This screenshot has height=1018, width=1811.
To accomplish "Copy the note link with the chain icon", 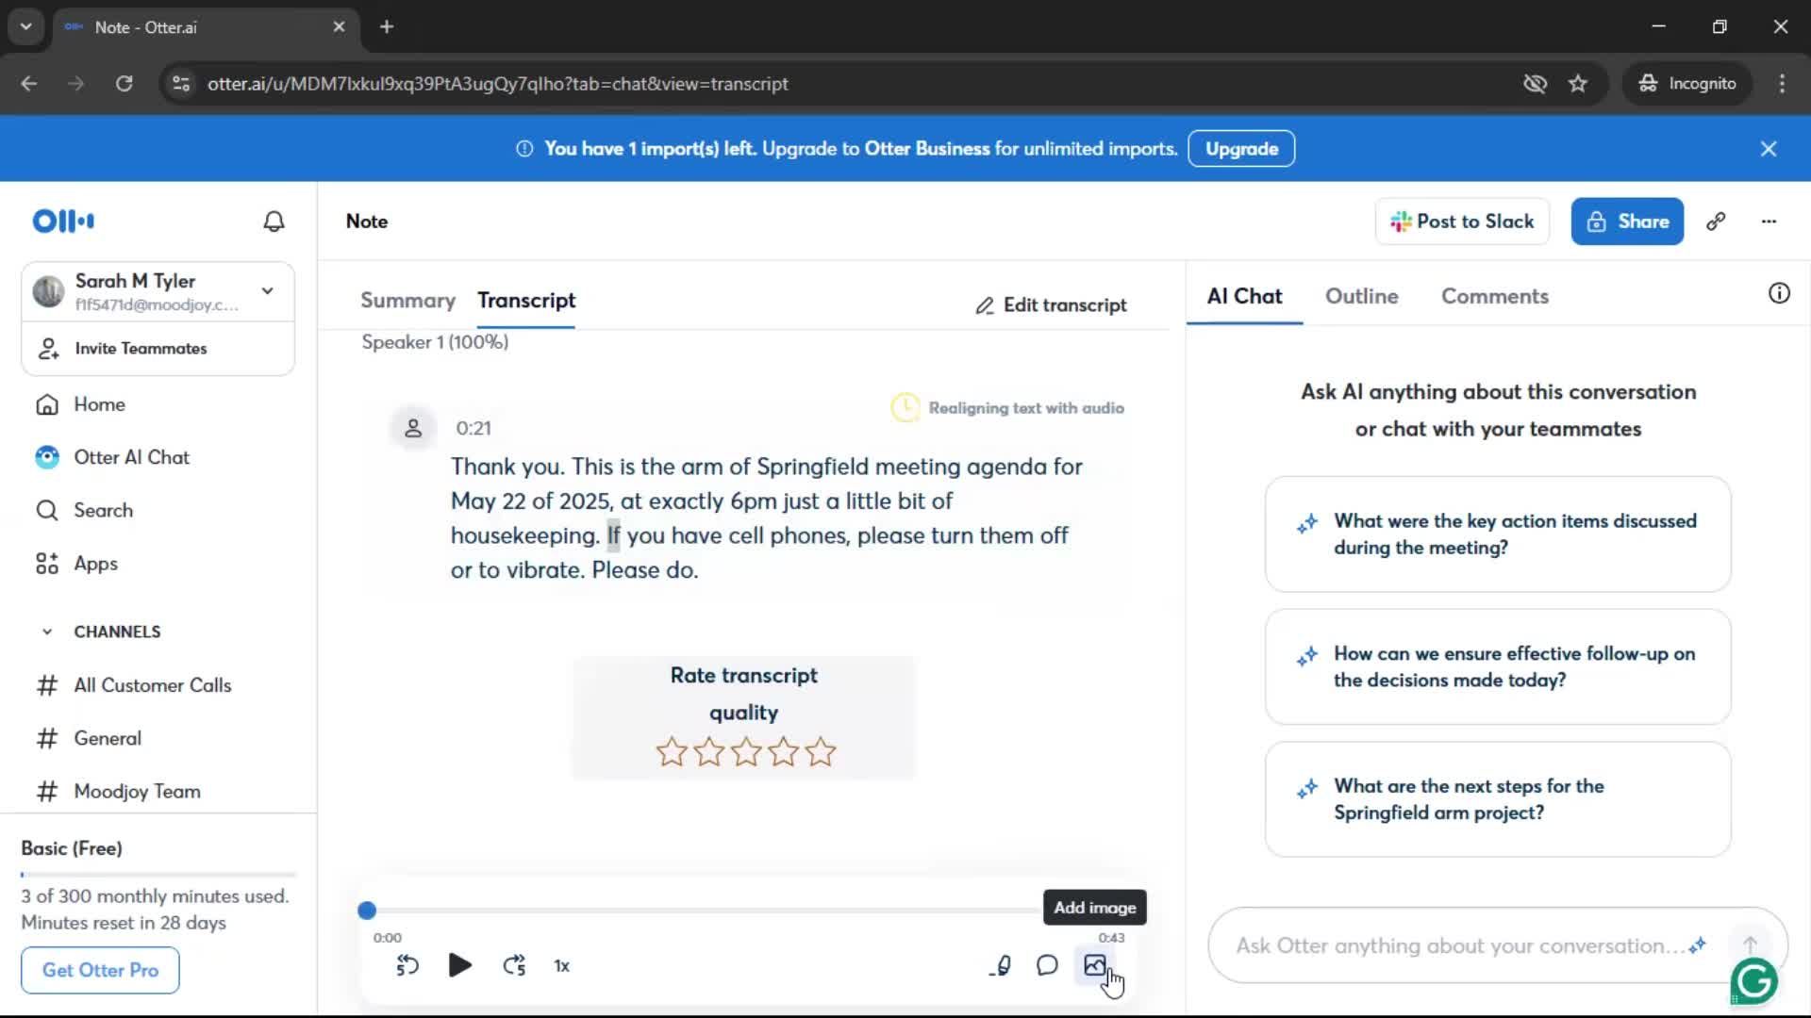I will click(x=1716, y=222).
